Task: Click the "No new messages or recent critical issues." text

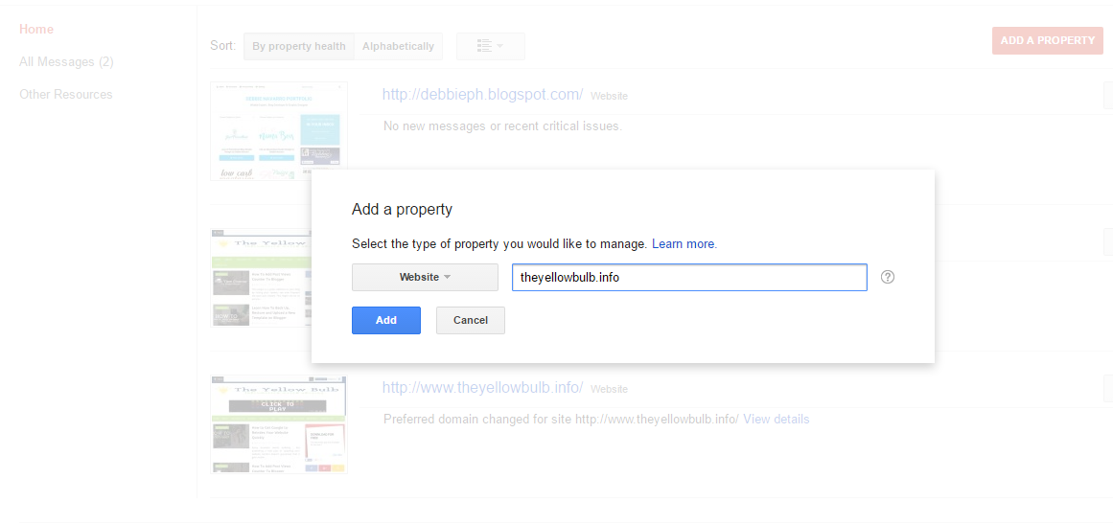Action: (502, 126)
